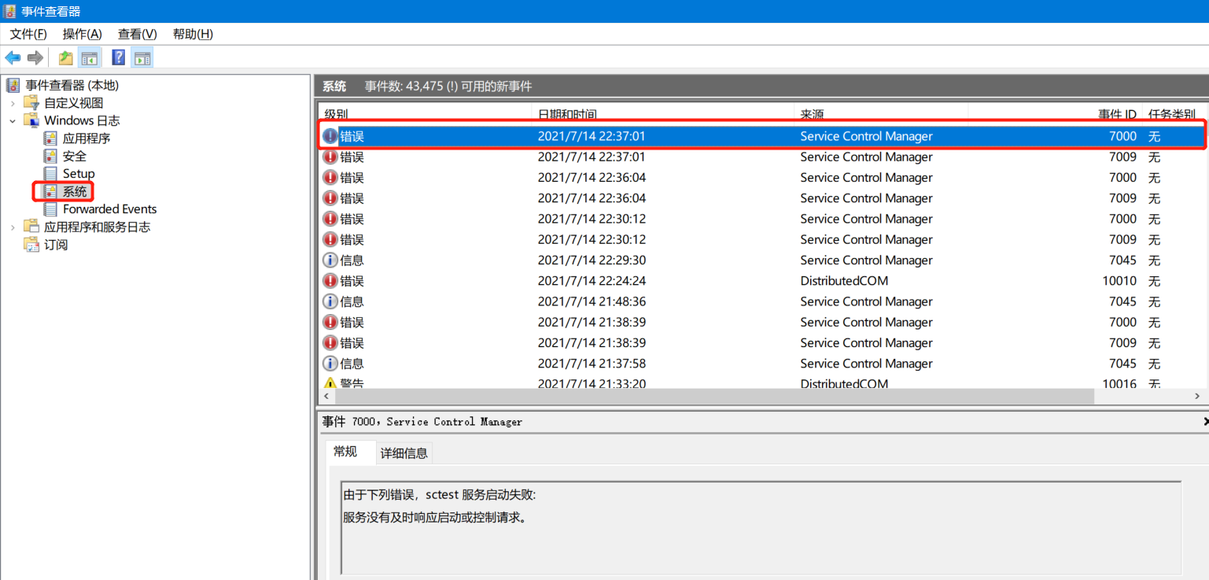This screenshot has height=580, width=1209.
Task: Click the text "由于下列错误，sctest 服务启动失败:"
Action: (440, 495)
